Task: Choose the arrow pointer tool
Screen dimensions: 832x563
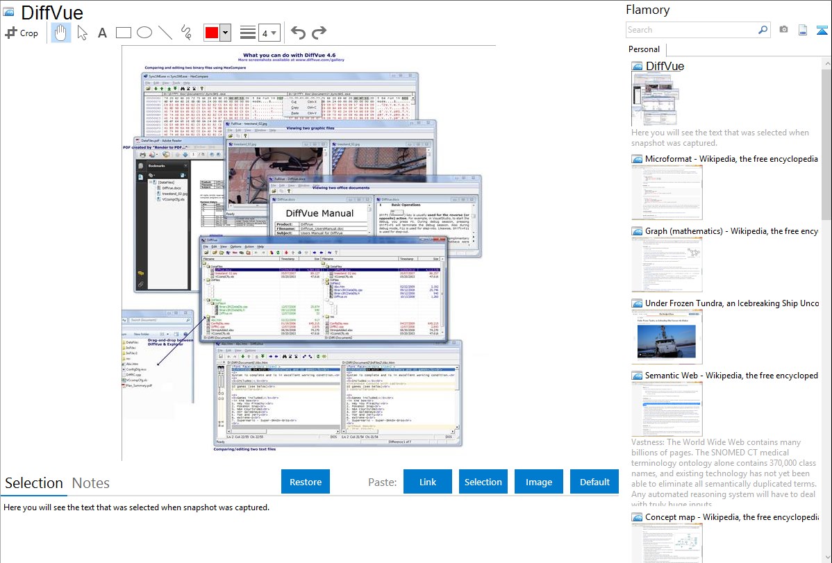Action: (82, 33)
